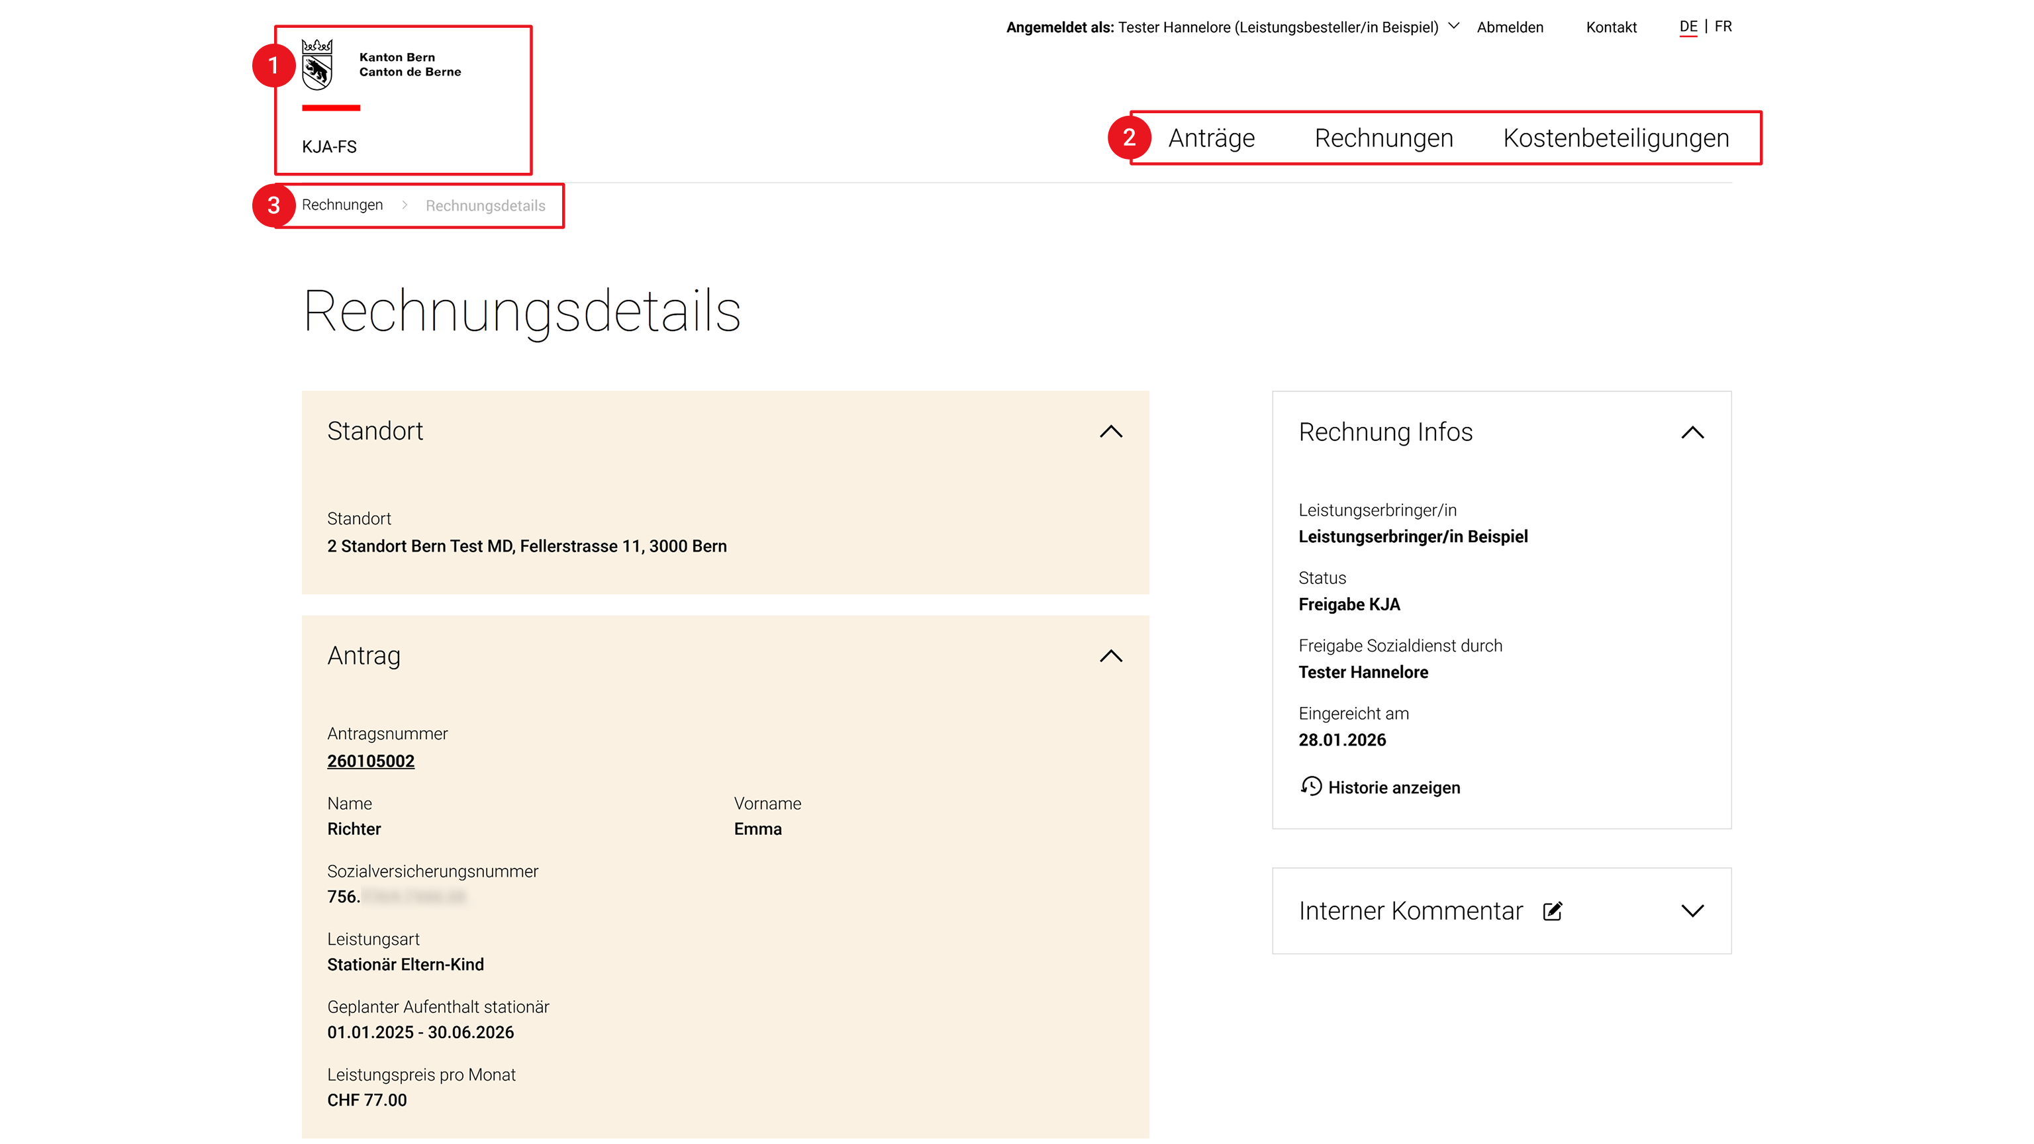The width and height of the screenshot is (2034, 1144).
Task: Open the logged-in user role dropdown arrow
Action: pyautogui.click(x=1453, y=26)
